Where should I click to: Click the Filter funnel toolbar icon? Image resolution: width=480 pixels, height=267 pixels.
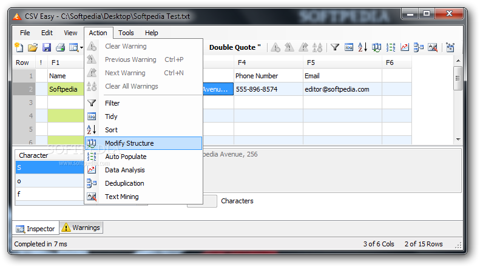(x=335, y=47)
